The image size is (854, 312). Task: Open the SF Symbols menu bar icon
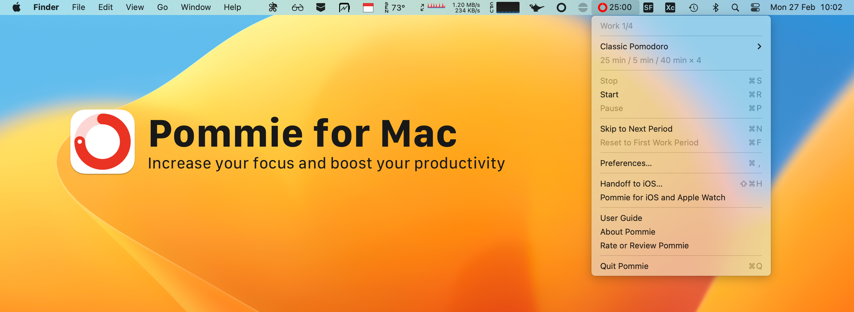648,7
